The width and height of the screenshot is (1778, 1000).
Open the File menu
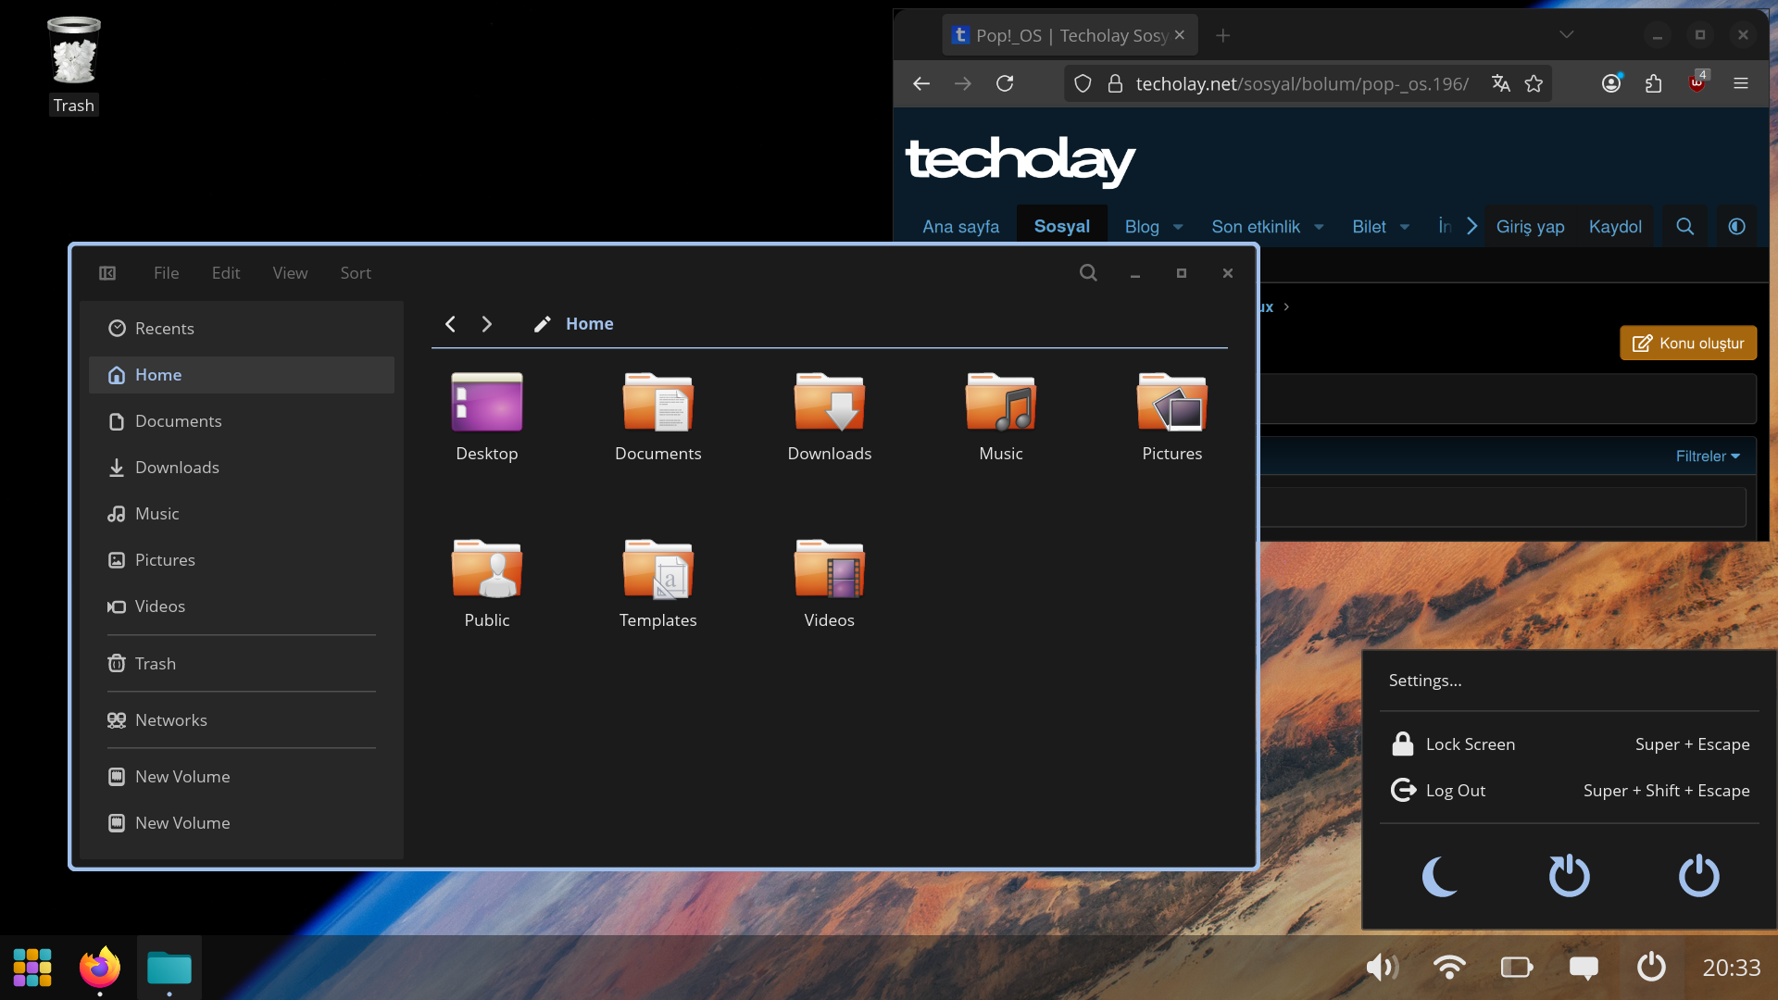(x=167, y=273)
